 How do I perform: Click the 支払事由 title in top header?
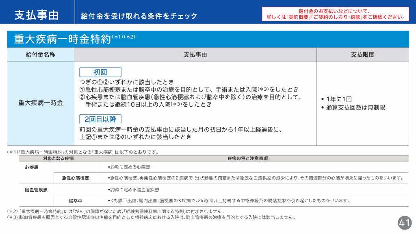coord(37,15)
